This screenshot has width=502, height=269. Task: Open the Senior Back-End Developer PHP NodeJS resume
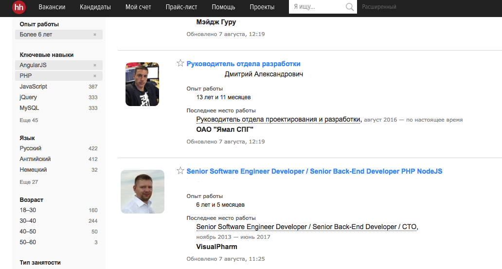[314, 171]
